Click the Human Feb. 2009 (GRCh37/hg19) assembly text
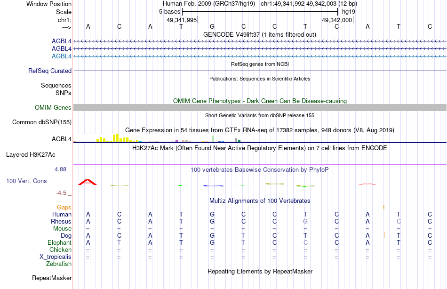Viewport: 447px width, 289px height. point(208,4)
